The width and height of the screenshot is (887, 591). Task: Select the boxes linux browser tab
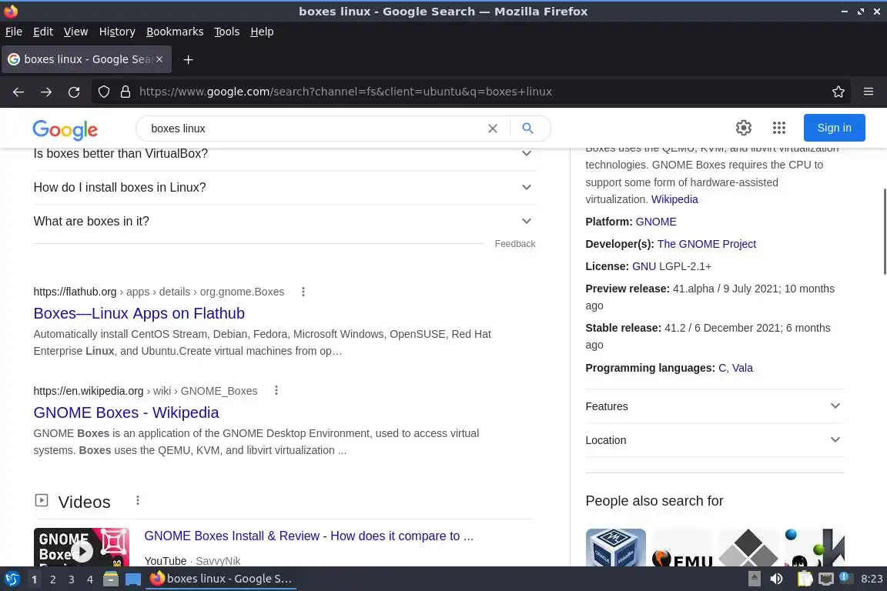coord(86,59)
